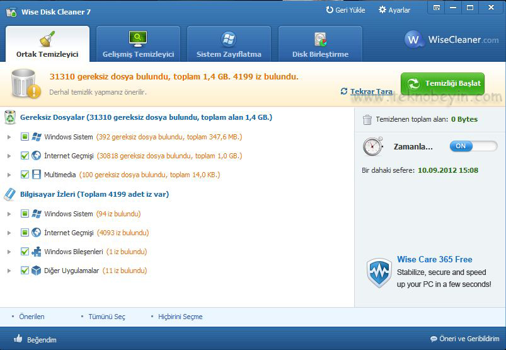506x350 pixels.
Task: Click the WiseCleaner W logo
Action: [414, 40]
